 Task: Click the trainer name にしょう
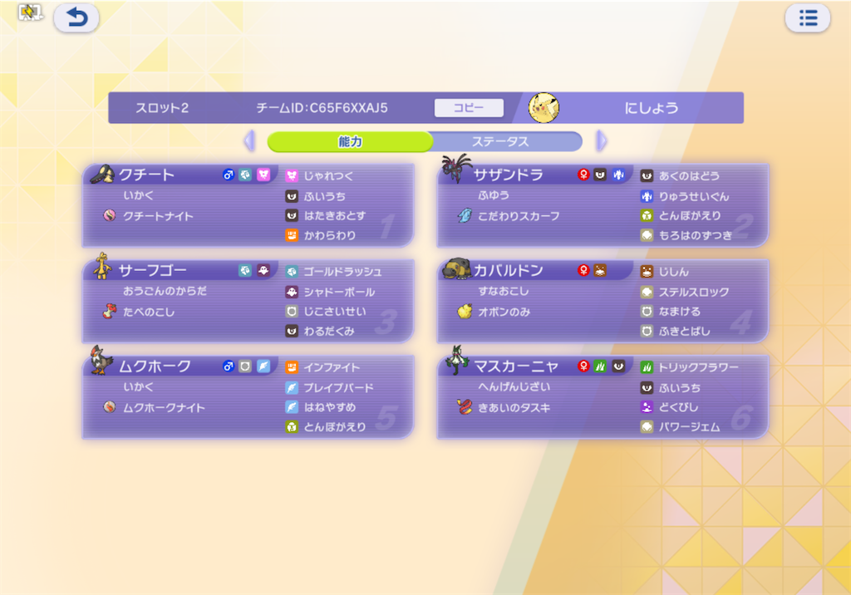pos(652,108)
